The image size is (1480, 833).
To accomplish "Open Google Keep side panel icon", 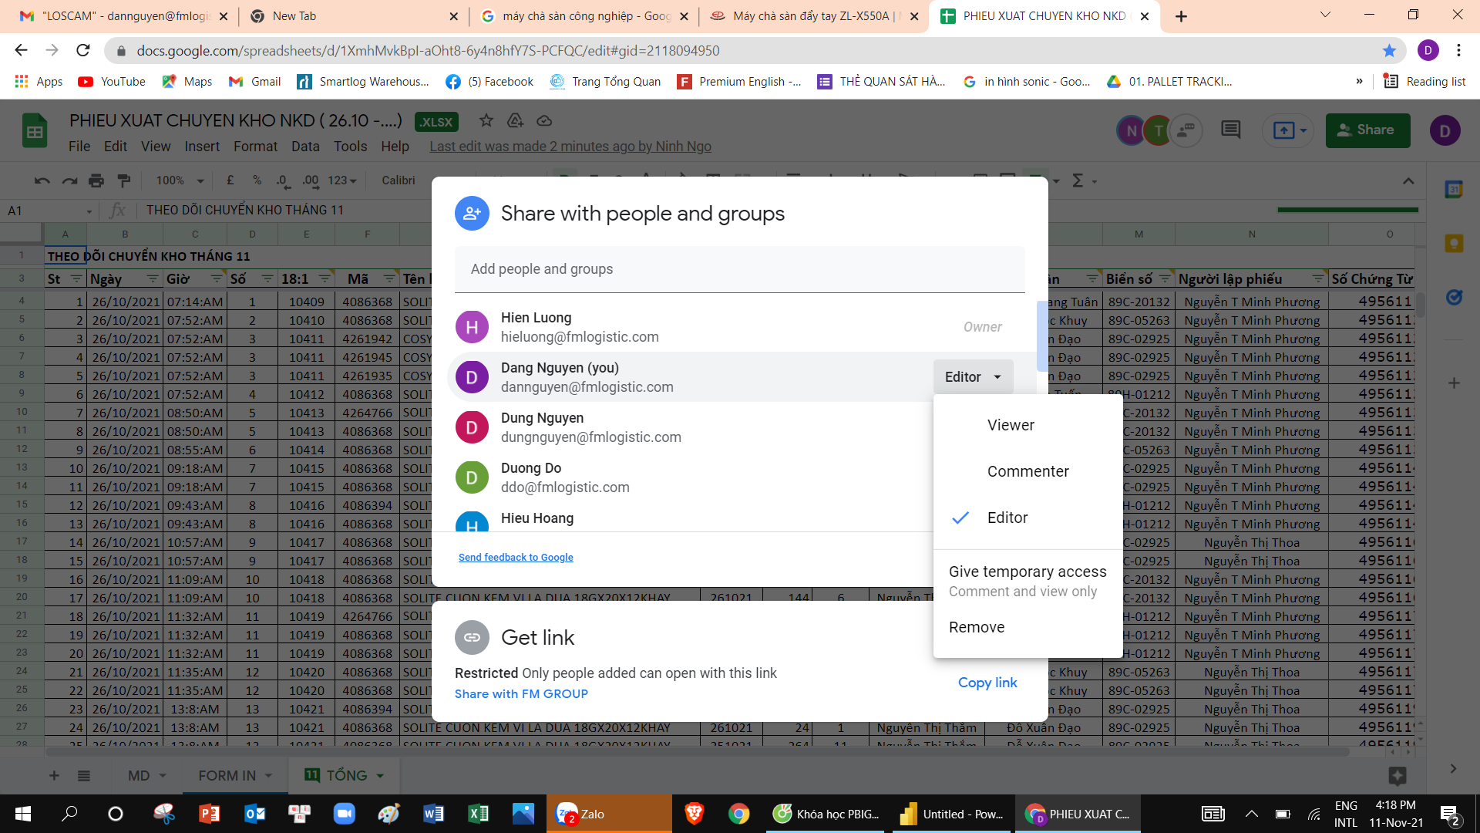I will tap(1454, 244).
